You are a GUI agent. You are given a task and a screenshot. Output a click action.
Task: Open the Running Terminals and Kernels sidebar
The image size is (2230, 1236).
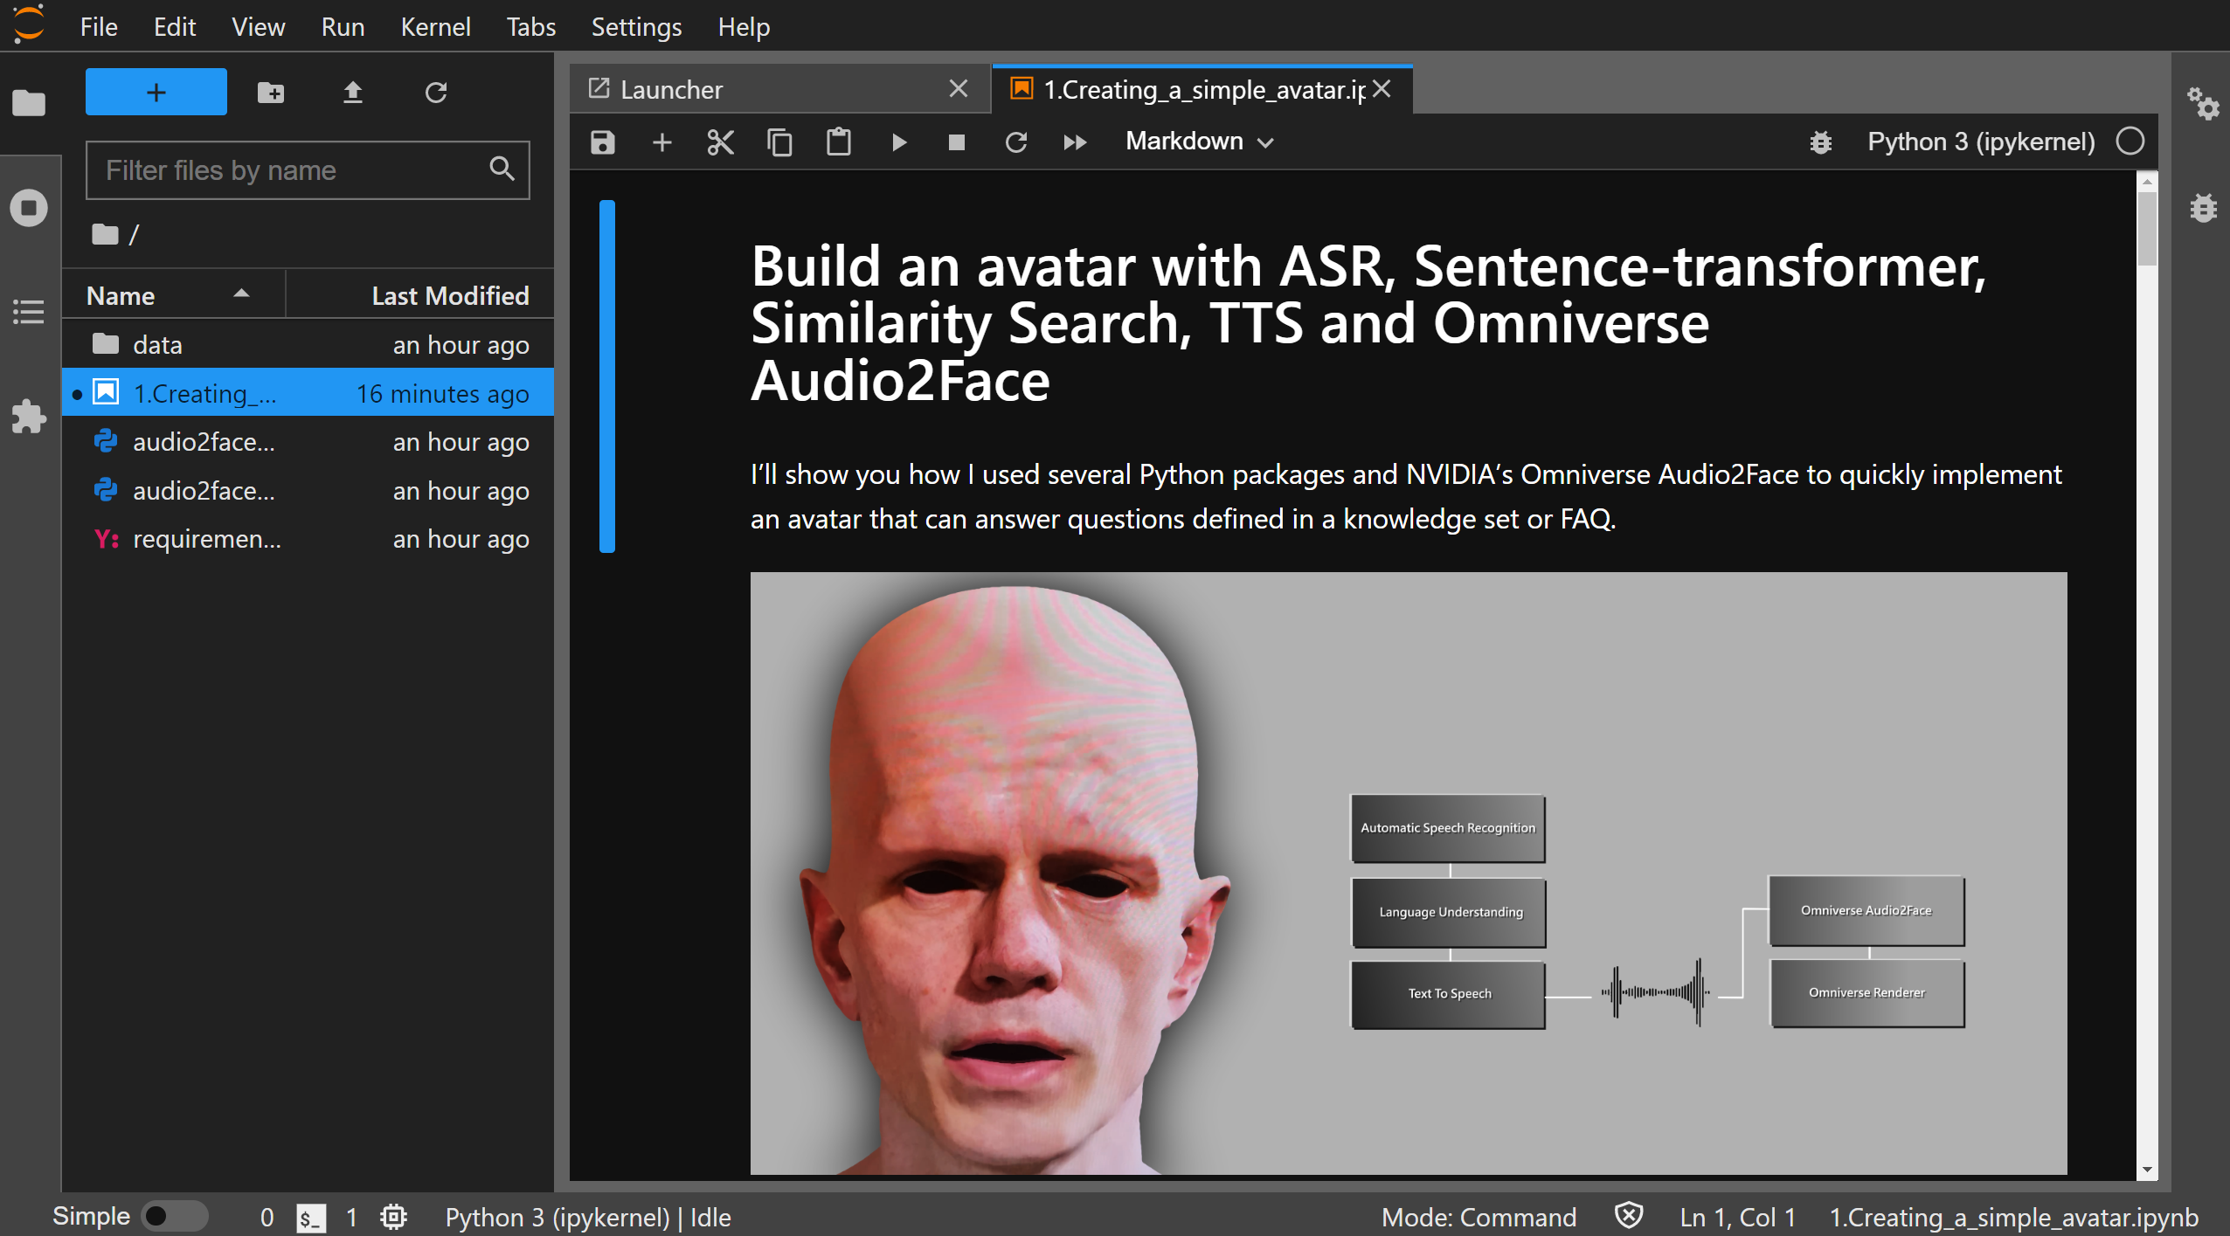pos(29,208)
